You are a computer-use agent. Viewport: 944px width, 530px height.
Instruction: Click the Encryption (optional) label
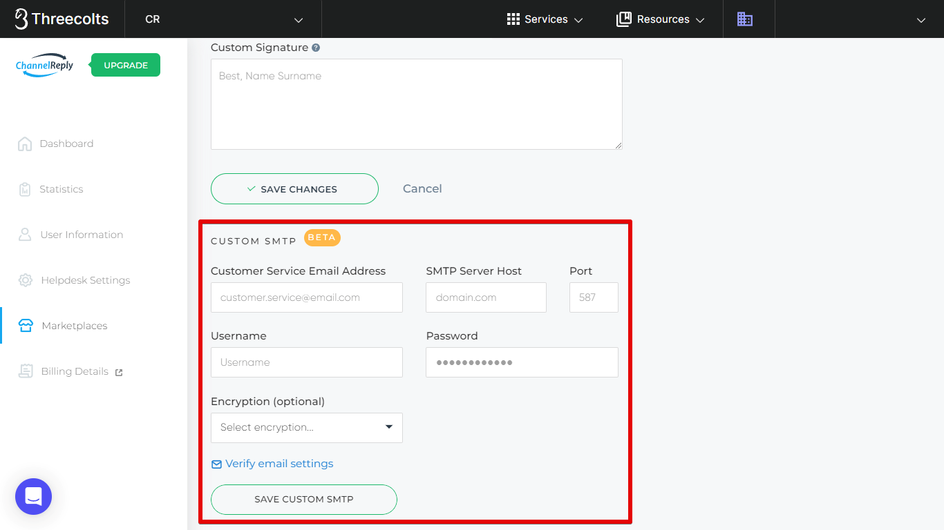267,401
